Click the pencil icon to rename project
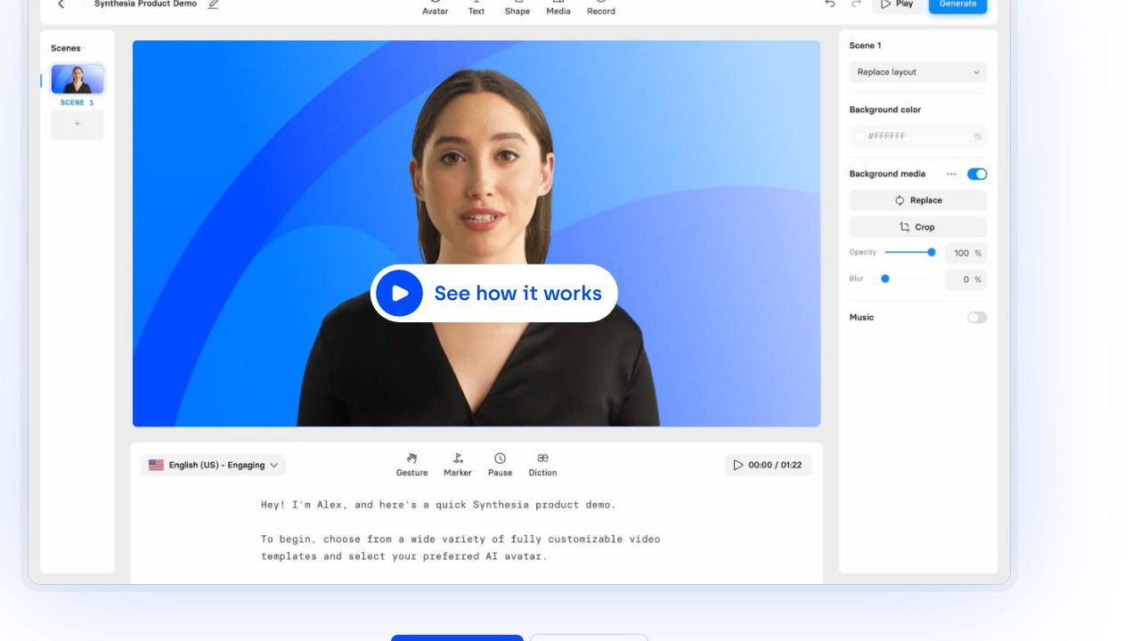 coord(213,4)
